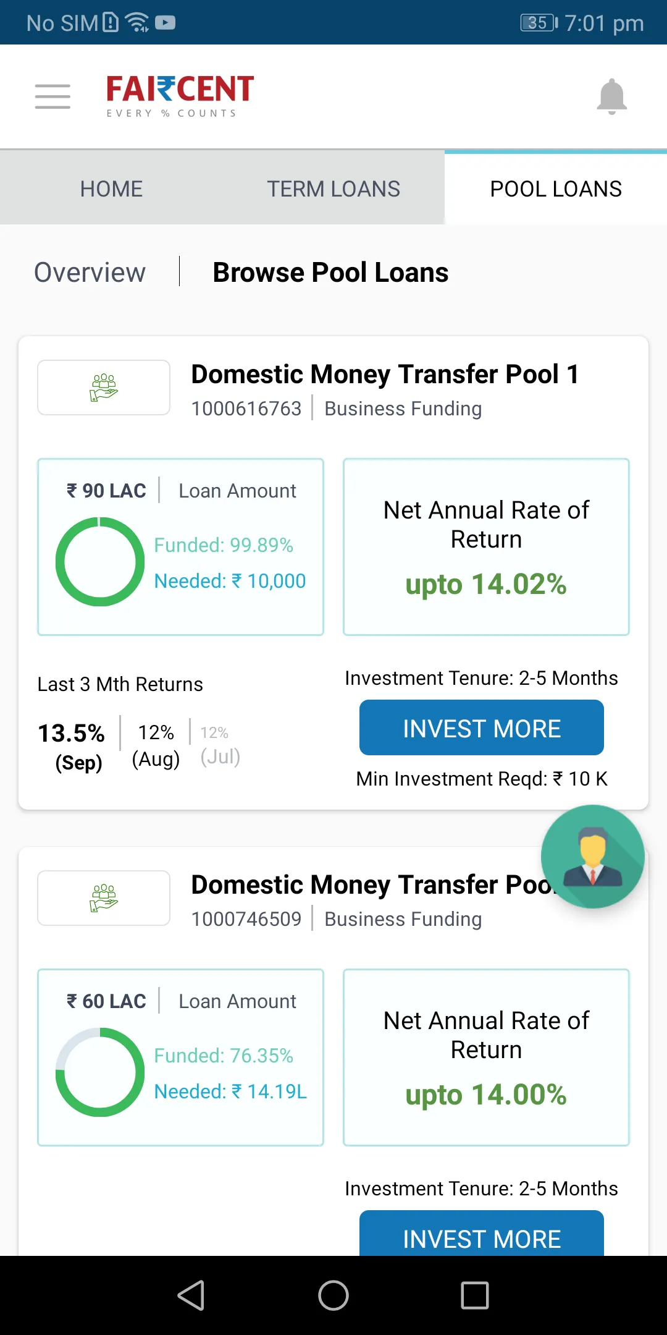Open the hamburger navigation menu
The width and height of the screenshot is (667, 1335).
point(52,96)
